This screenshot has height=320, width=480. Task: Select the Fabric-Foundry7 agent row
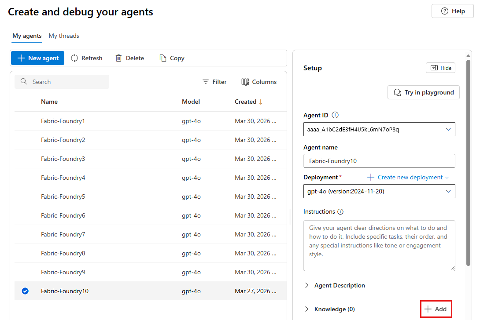point(151,234)
